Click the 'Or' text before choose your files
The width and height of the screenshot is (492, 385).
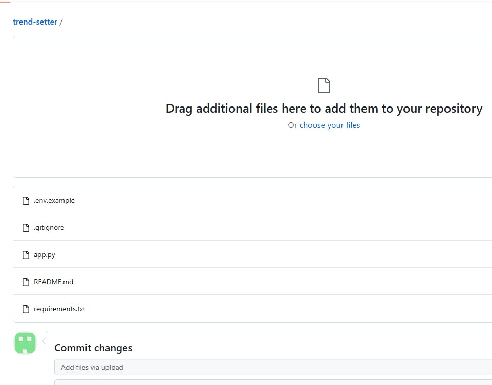coord(292,125)
